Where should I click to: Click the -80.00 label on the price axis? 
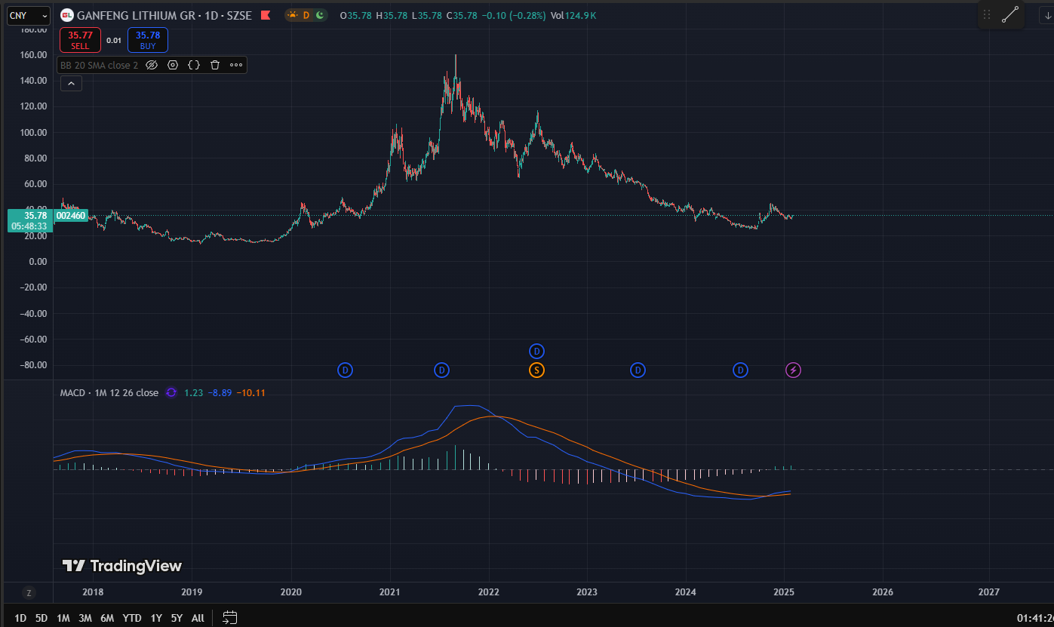(32, 364)
